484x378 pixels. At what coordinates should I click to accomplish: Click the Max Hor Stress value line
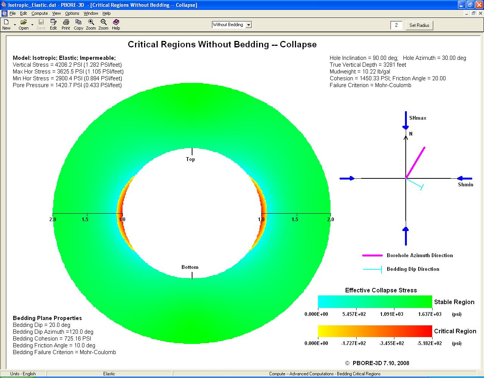[x=68, y=72]
